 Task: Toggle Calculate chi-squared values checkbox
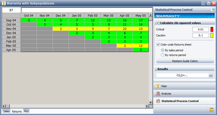(x=158, y=23)
